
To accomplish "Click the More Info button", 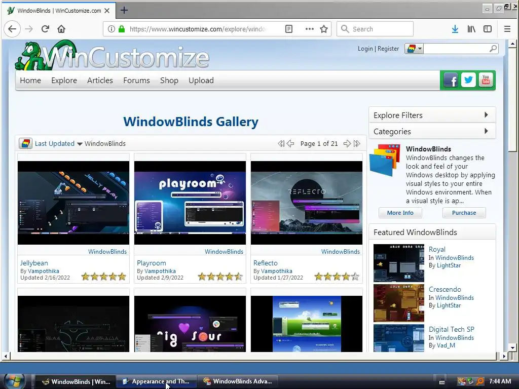I will (x=400, y=213).
